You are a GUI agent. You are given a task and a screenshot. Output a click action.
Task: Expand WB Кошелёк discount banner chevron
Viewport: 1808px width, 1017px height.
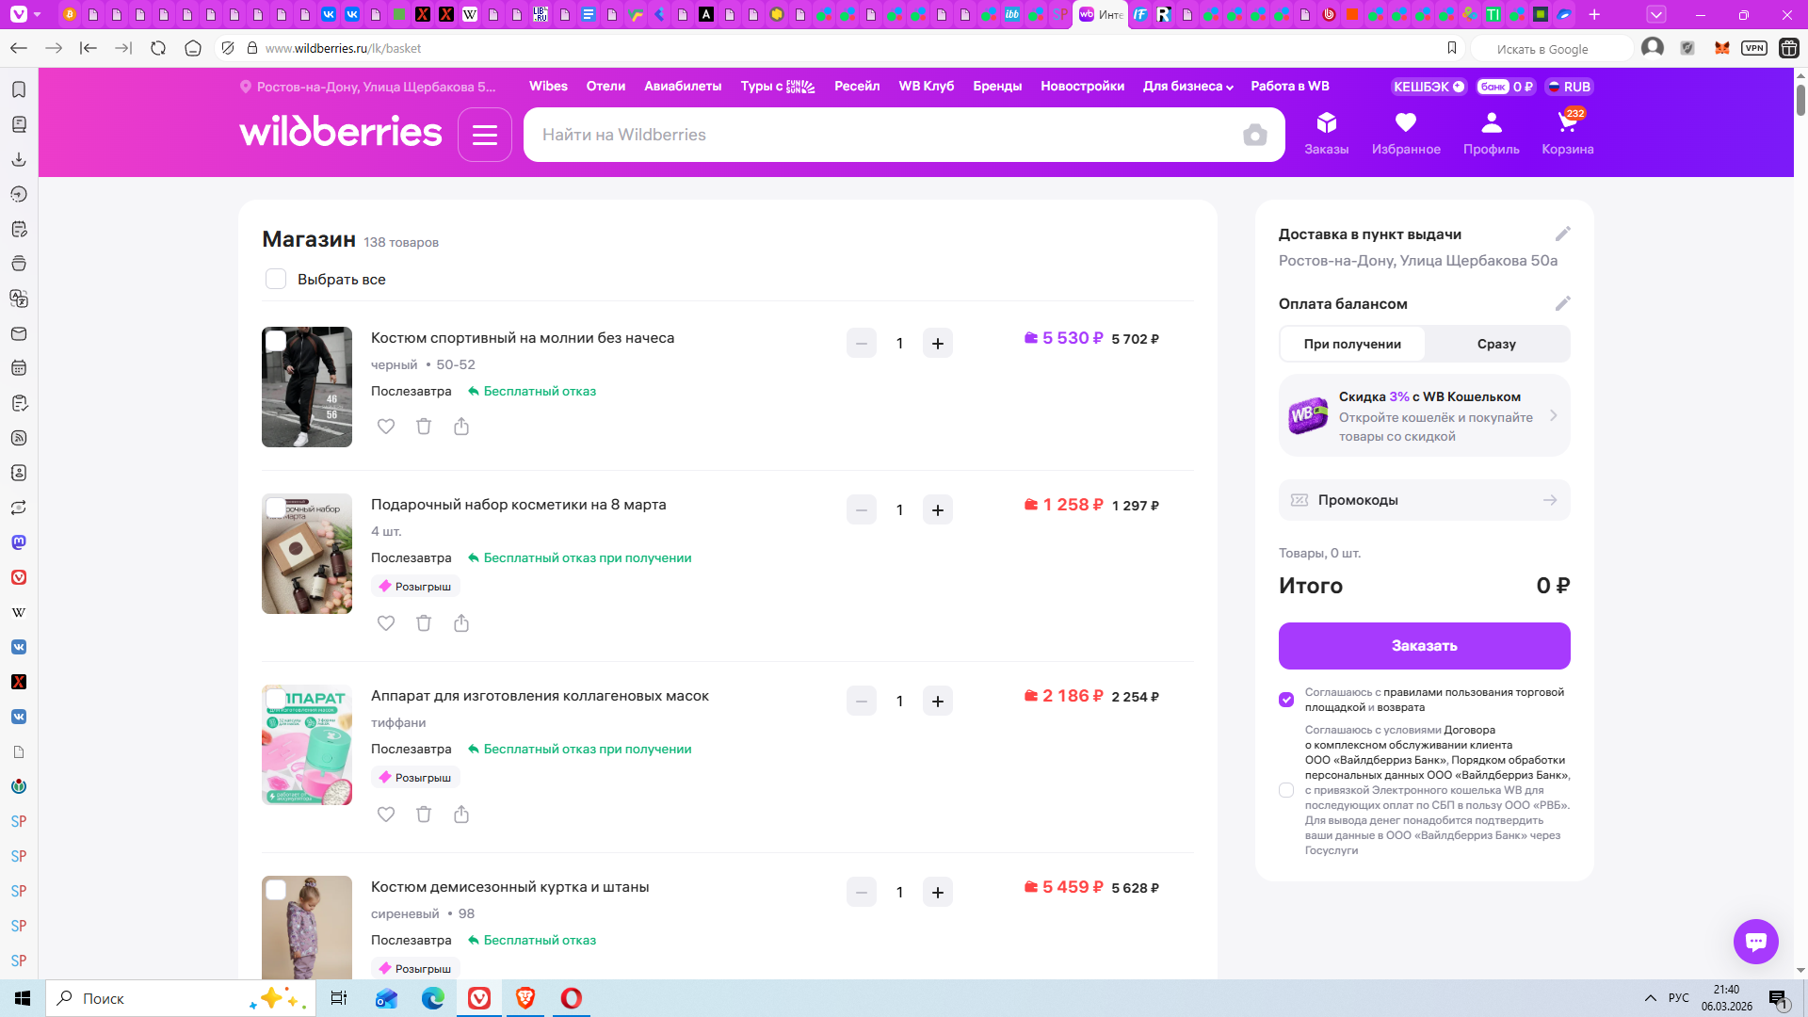(1553, 415)
